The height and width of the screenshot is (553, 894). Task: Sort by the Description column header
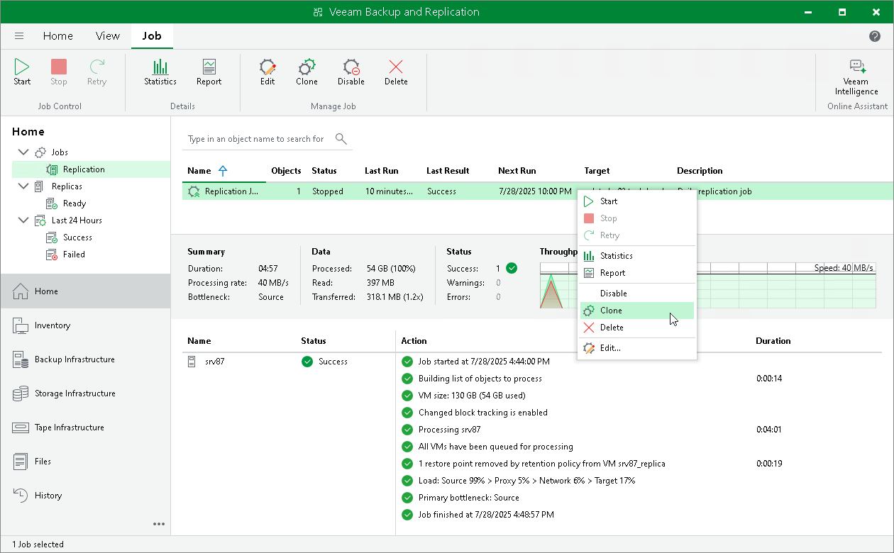(700, 171)
